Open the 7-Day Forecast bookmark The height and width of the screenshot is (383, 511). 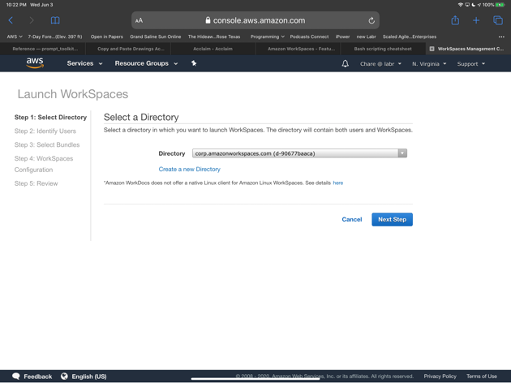(55, 37)
